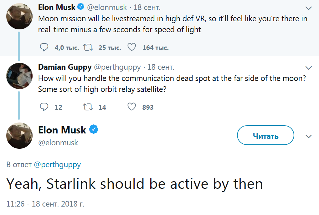The height and width of the screenshot is (215, 319).
Task: Open Damian Guppy's profile picture
Action: coord(19,76)
